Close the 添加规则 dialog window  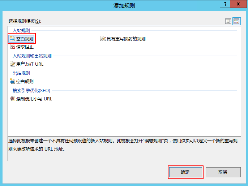(x=239, y=4)
